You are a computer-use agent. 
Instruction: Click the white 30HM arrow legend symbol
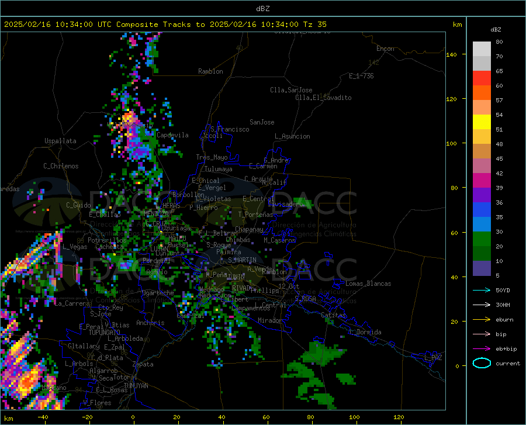coord(482,305)
